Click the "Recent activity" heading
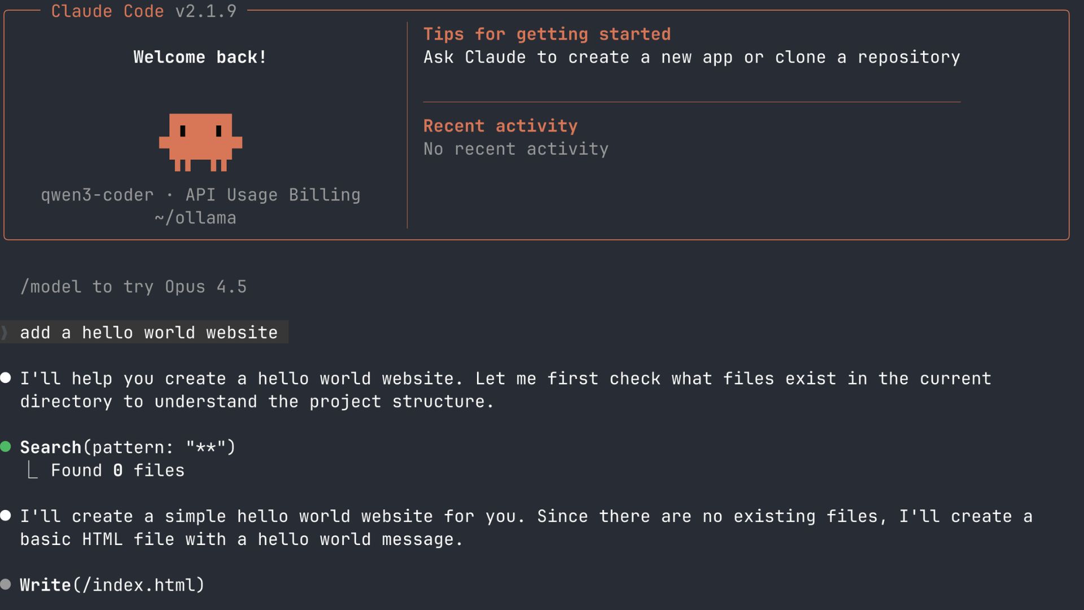The width and height of the screenshot is (1084, 610). pos(500,125)
